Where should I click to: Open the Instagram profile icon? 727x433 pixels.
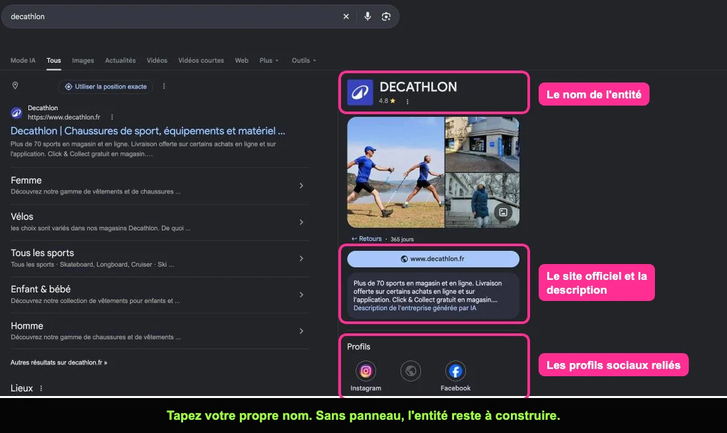coord(365,371)
